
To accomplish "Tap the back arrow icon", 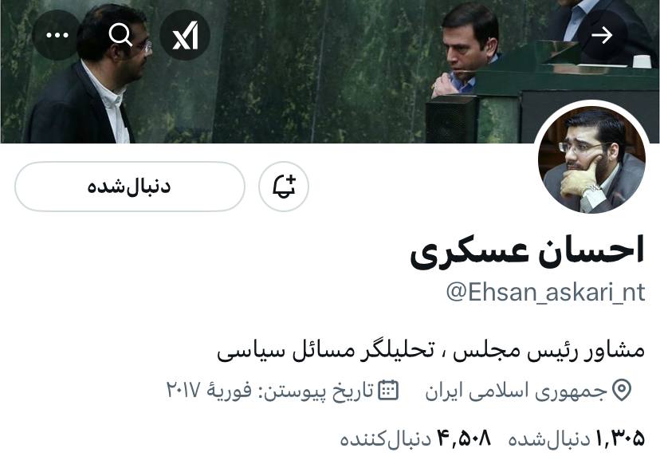I will 602,35.
